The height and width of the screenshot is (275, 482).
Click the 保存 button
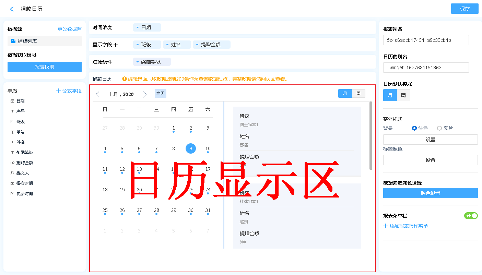click(465, 9)
